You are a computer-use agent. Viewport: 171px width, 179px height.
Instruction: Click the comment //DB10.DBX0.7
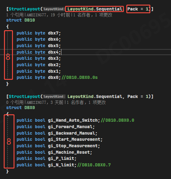coord(94,165)
